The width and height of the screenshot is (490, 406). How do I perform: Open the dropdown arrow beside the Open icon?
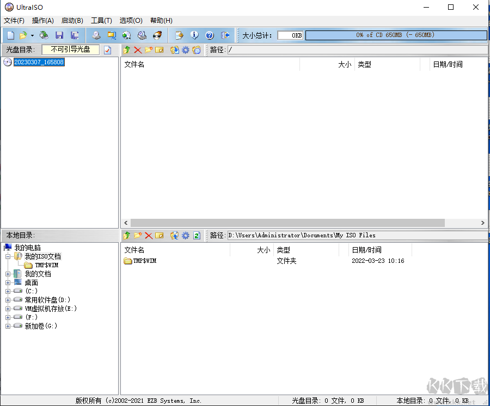pos(31,35)
